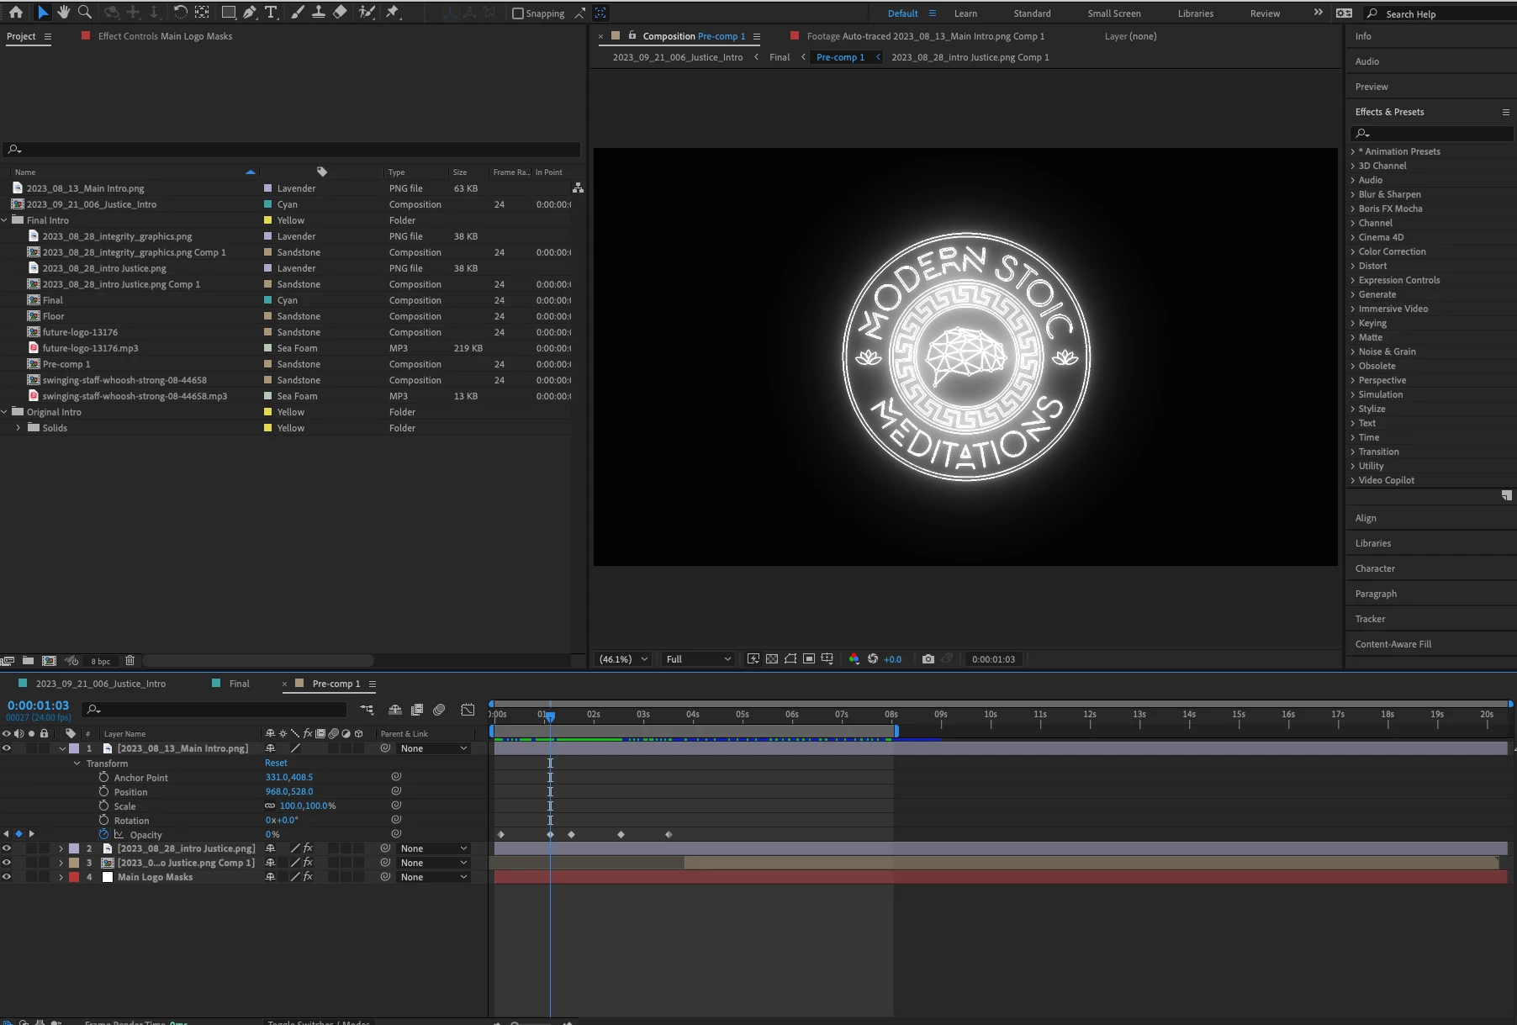The height and width of the screenshot is (1025, 1517).
Task: Toggle Fast Previews in the viewer
Action: pyautogui.click(x=753, y=659)
